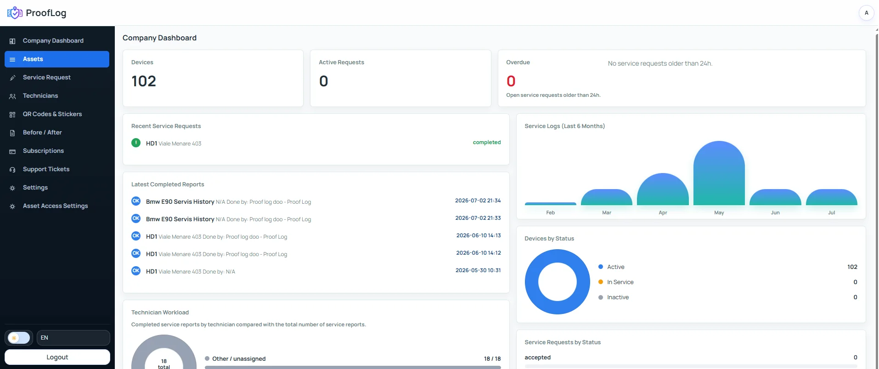Click the 'completed' status label
This screenshot has height=369, width=879.
pyautogui.click(x=487, y=142)
